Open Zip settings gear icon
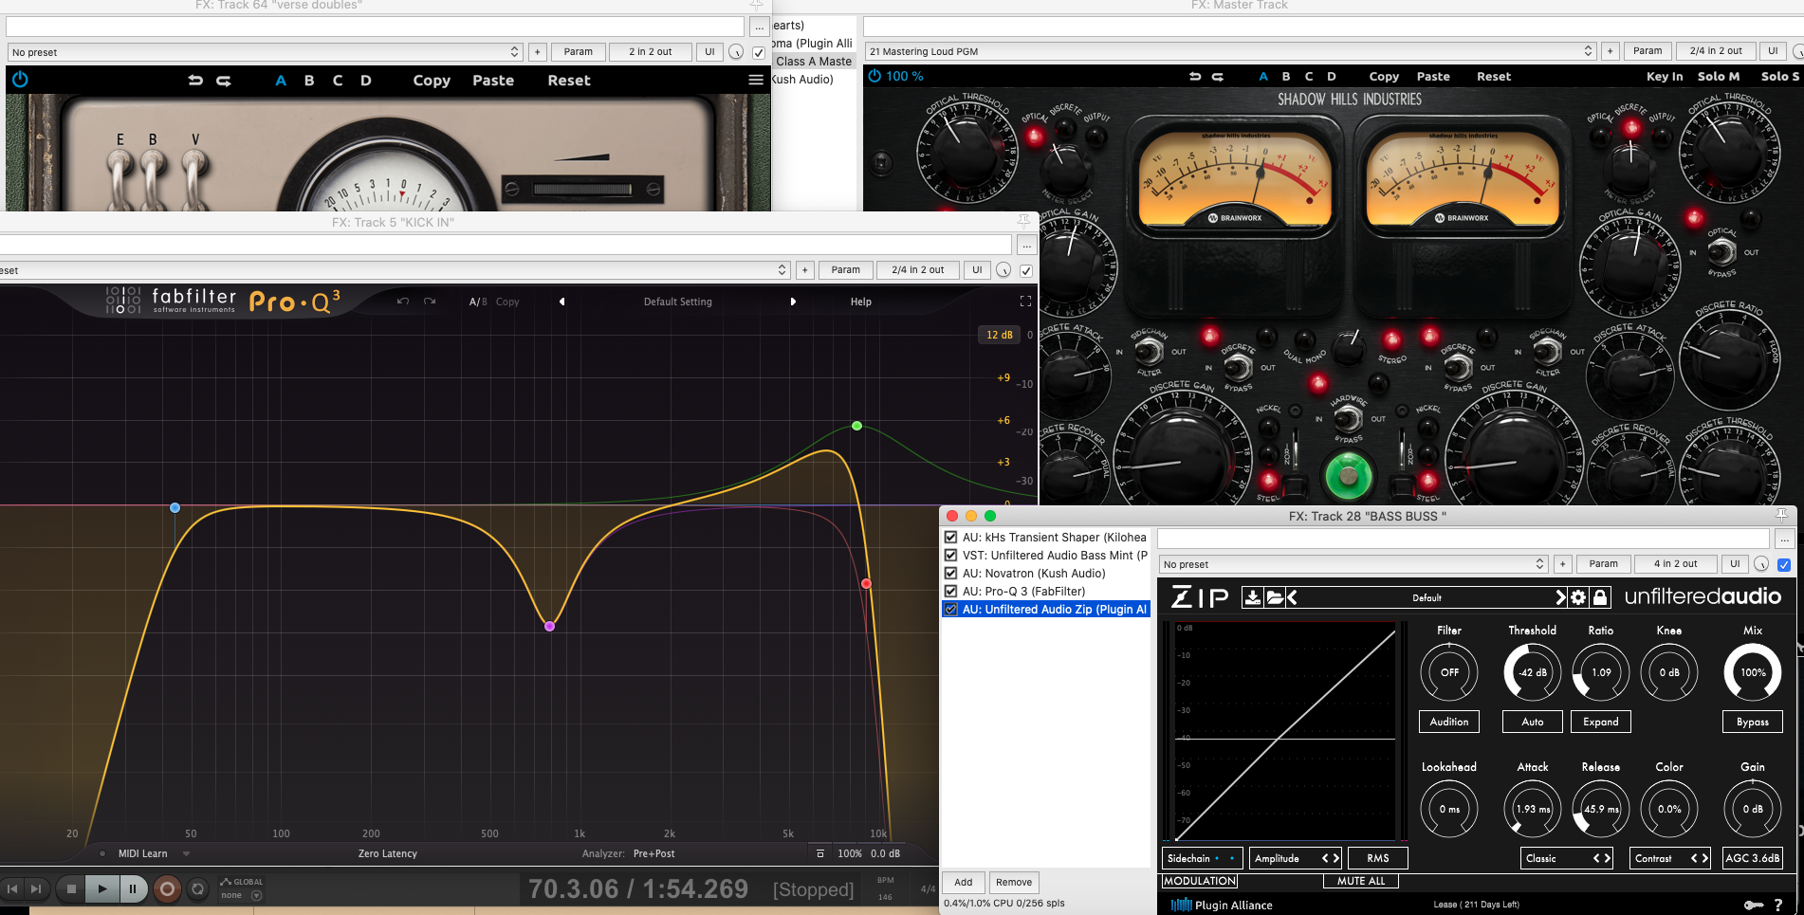The width and height of the screenshot is (1804, 915). tap(1578, 596)
